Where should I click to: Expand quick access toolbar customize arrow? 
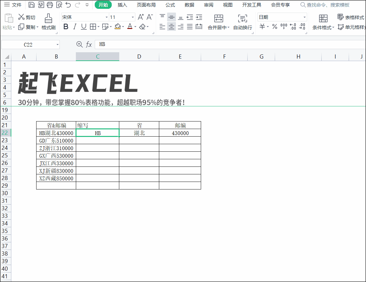(x=87, y=5)
